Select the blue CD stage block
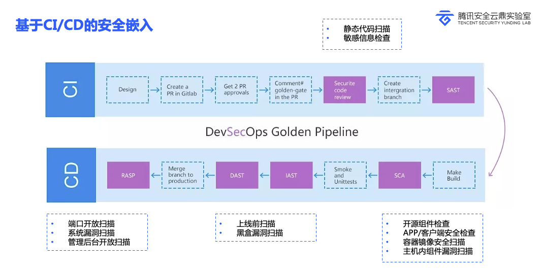The image size is (541, 270). (x=71, y=175)
